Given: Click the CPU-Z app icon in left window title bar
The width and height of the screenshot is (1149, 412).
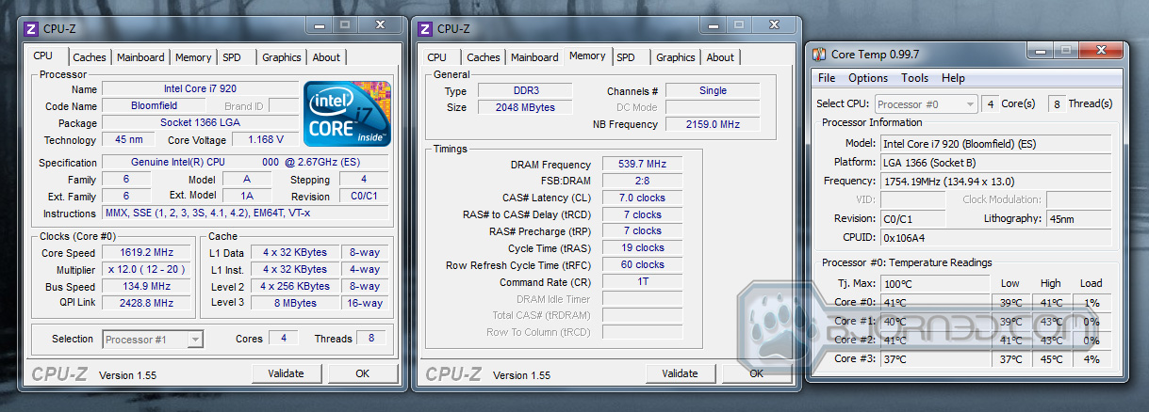Looking at the screenshot, I should (x=31, y=28).
